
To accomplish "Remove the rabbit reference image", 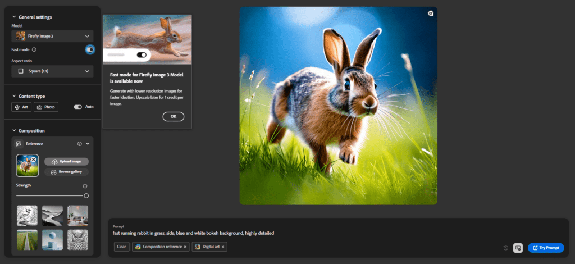I will 33,160.
